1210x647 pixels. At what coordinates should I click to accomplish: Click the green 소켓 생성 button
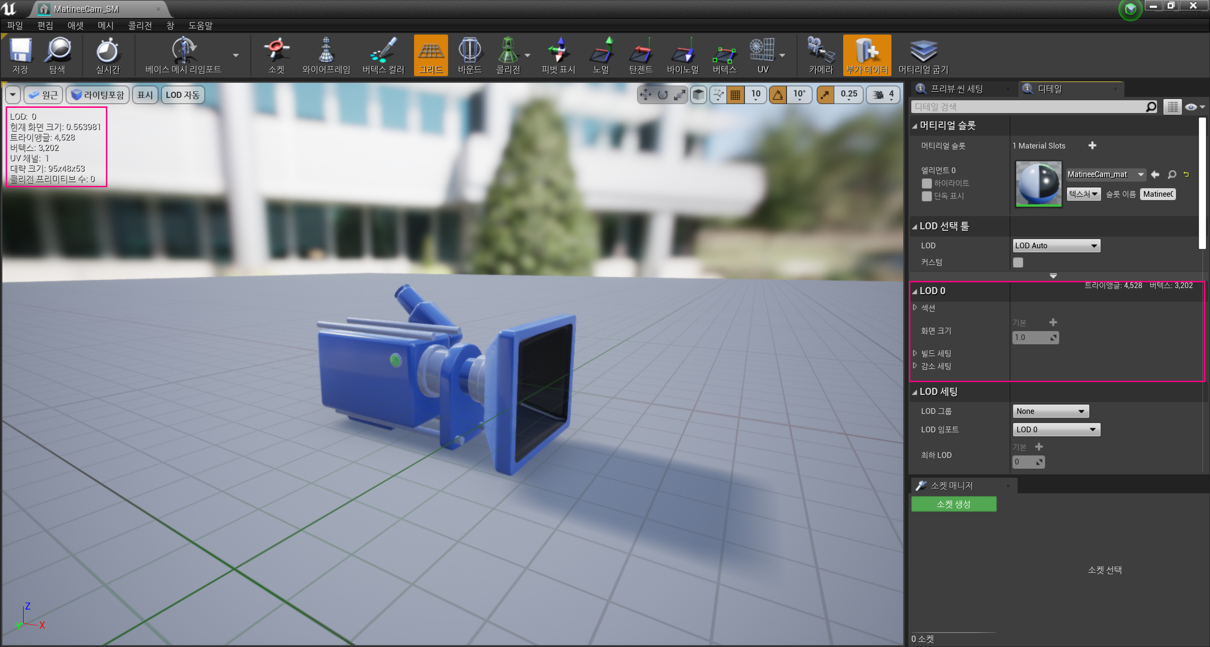coord(953,504)
